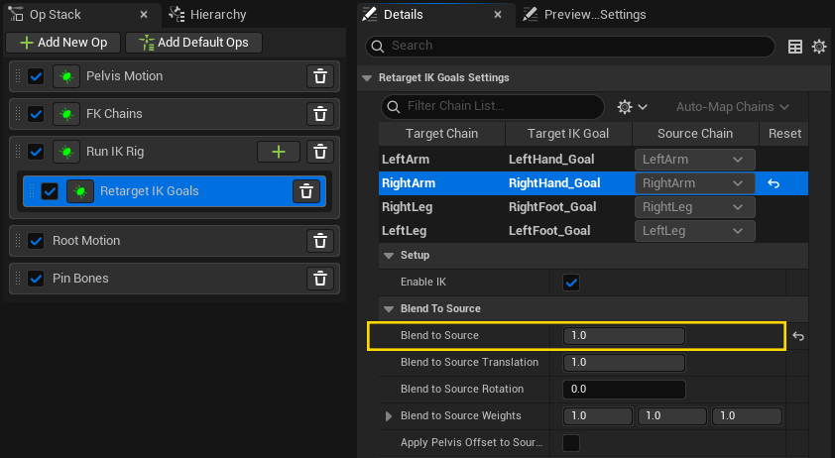This screenshot has height=458, width=835.
Task: Delete the Retarget IK Goals op
Action: 306,191
